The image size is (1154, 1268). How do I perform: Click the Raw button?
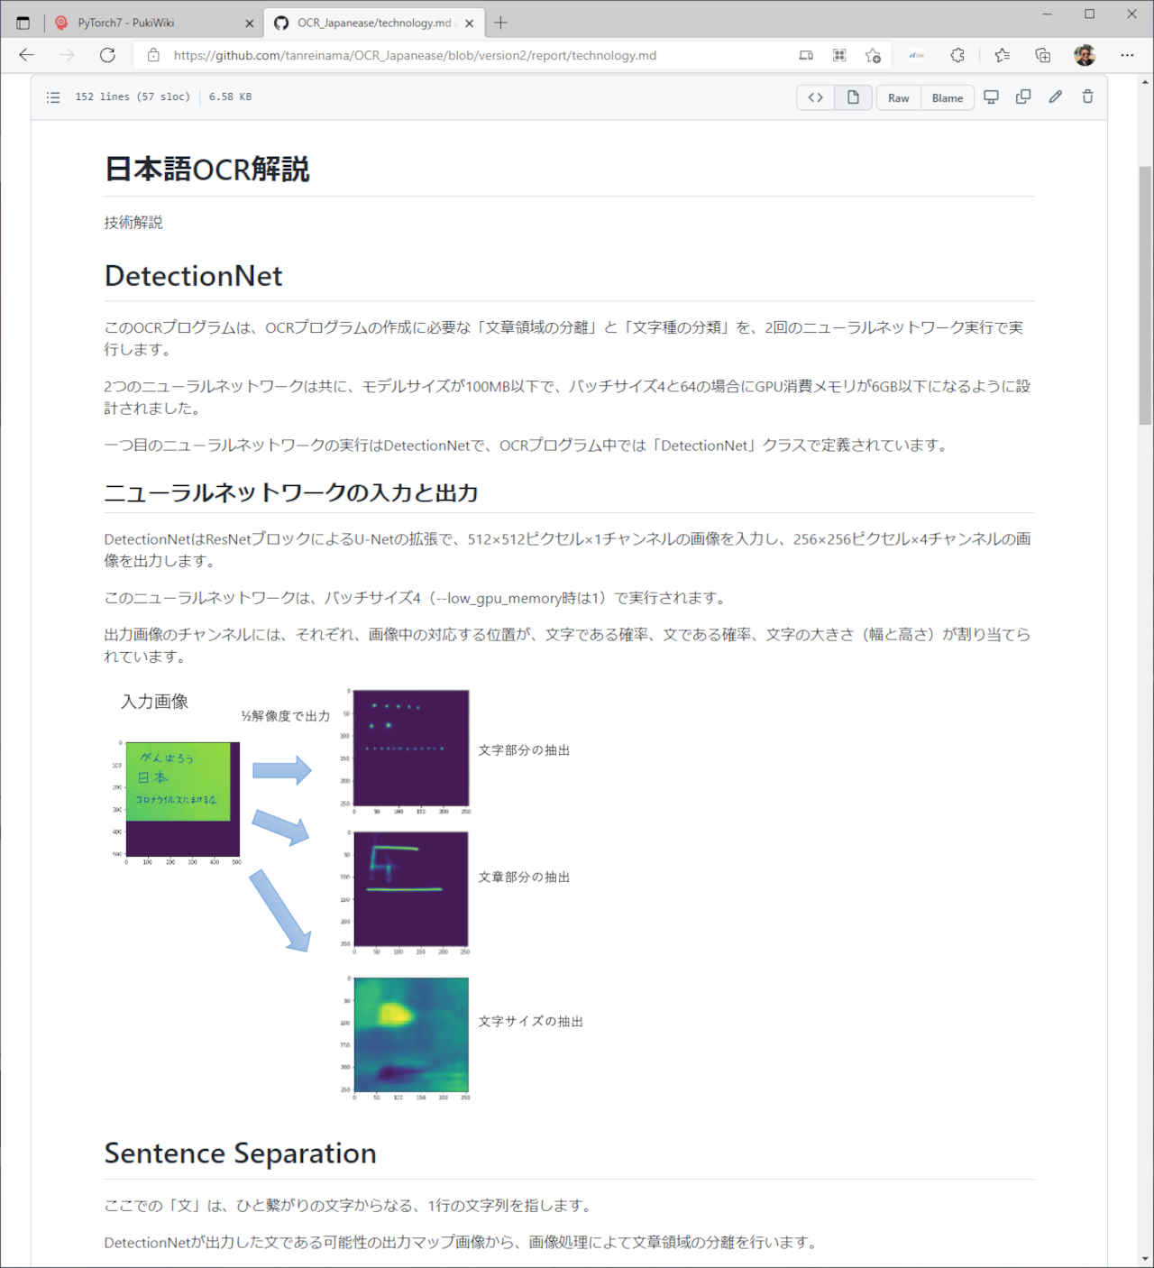coord(898,97)
